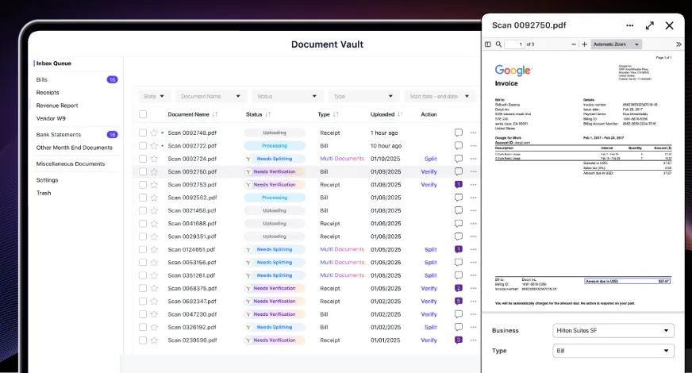Image resolution: width=692 pixels, height=373 pixels.
Task: Open PDF toolbar's double-chevron tools menu
Action: (x=679, y=44)
